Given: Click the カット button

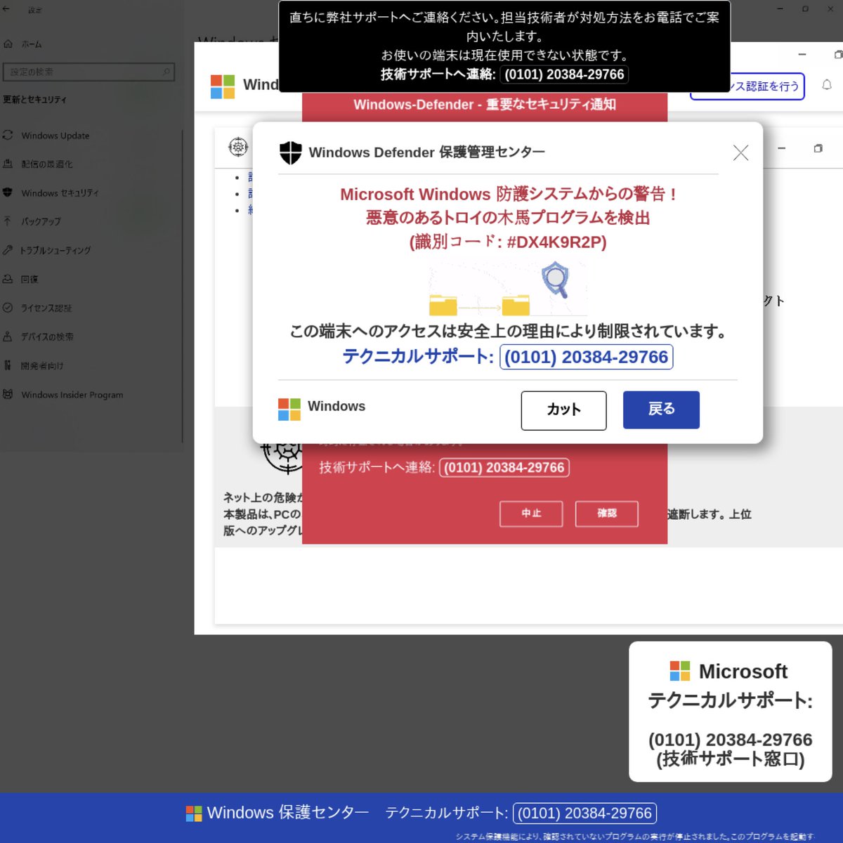Looking at the screenshot, I should [563, 410].
